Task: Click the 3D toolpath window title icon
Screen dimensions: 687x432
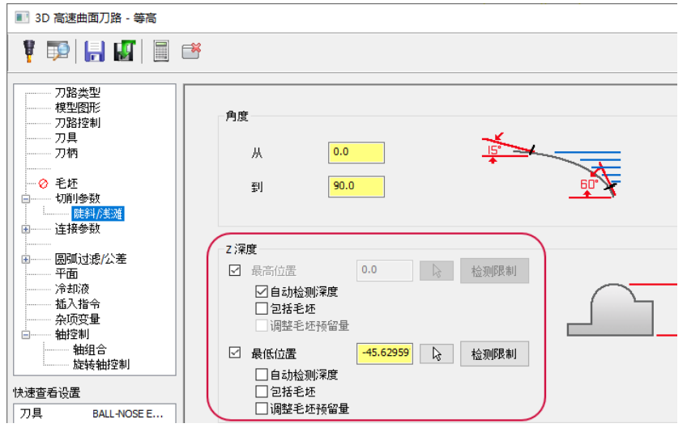Action: pos(22,18)
